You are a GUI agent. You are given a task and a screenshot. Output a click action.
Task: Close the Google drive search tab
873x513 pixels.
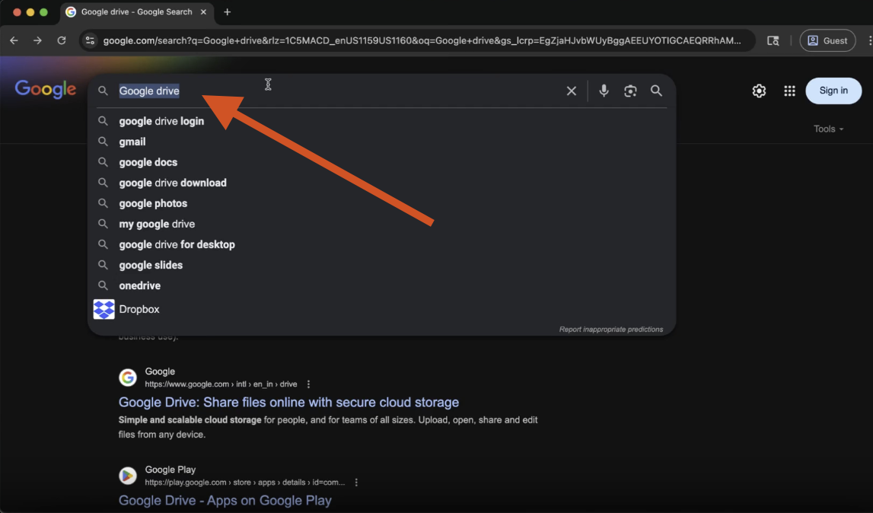point(203,11)
